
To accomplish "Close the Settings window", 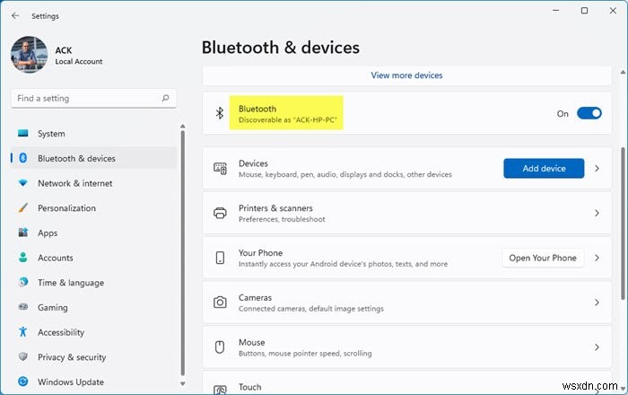I will pos(613,11).
